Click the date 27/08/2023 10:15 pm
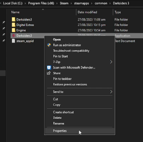The height and width of the screenshot is (142, 143). point(92,25)
